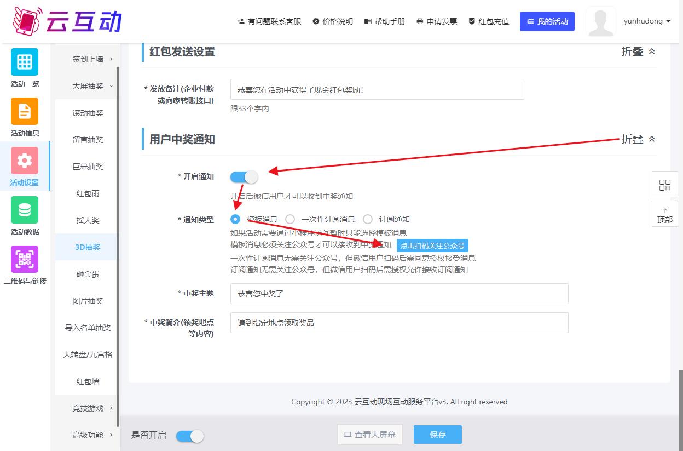Click the user avatar picture
683x451 pixels.
click(x=600, y=22)
